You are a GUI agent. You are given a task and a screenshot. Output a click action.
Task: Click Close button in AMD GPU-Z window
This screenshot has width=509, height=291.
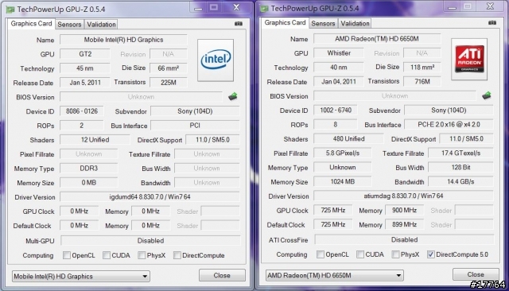click(x=476, y=274)
